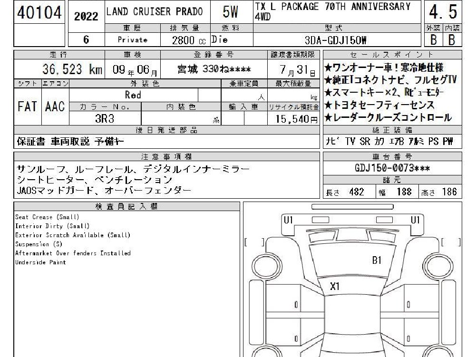Click the AAC air conditioner cell

click(55, 106)
